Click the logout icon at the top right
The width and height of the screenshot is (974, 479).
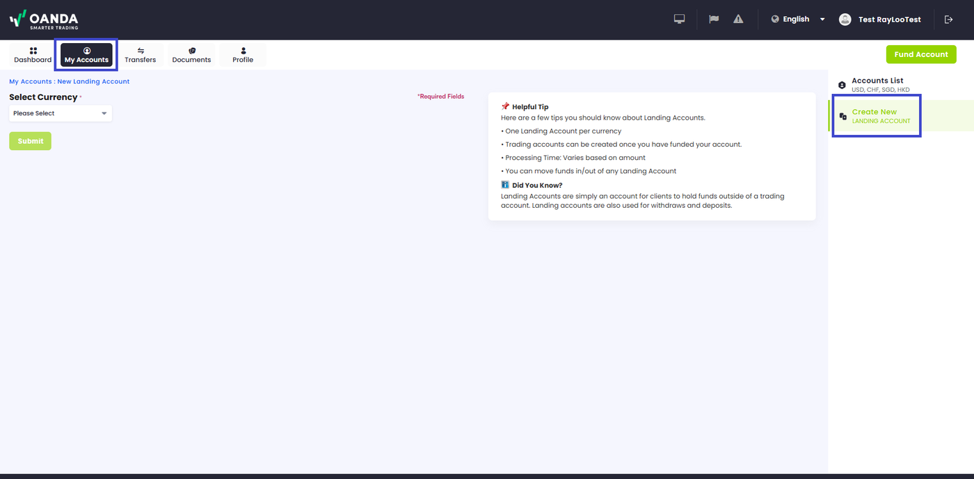pos(948,19)
